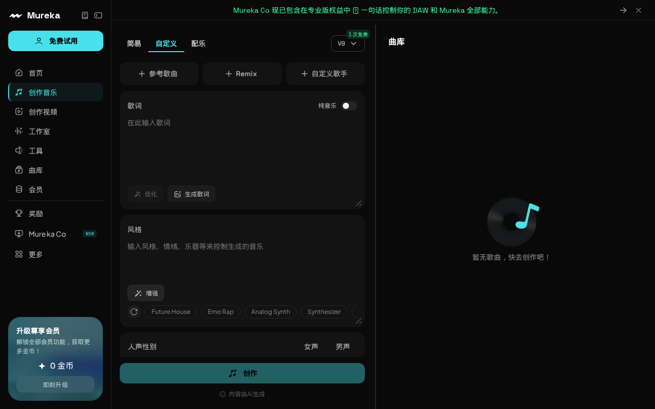Go to 工作室 in sidebar
This screenshot has height=409, width=655.
[55, 131]
